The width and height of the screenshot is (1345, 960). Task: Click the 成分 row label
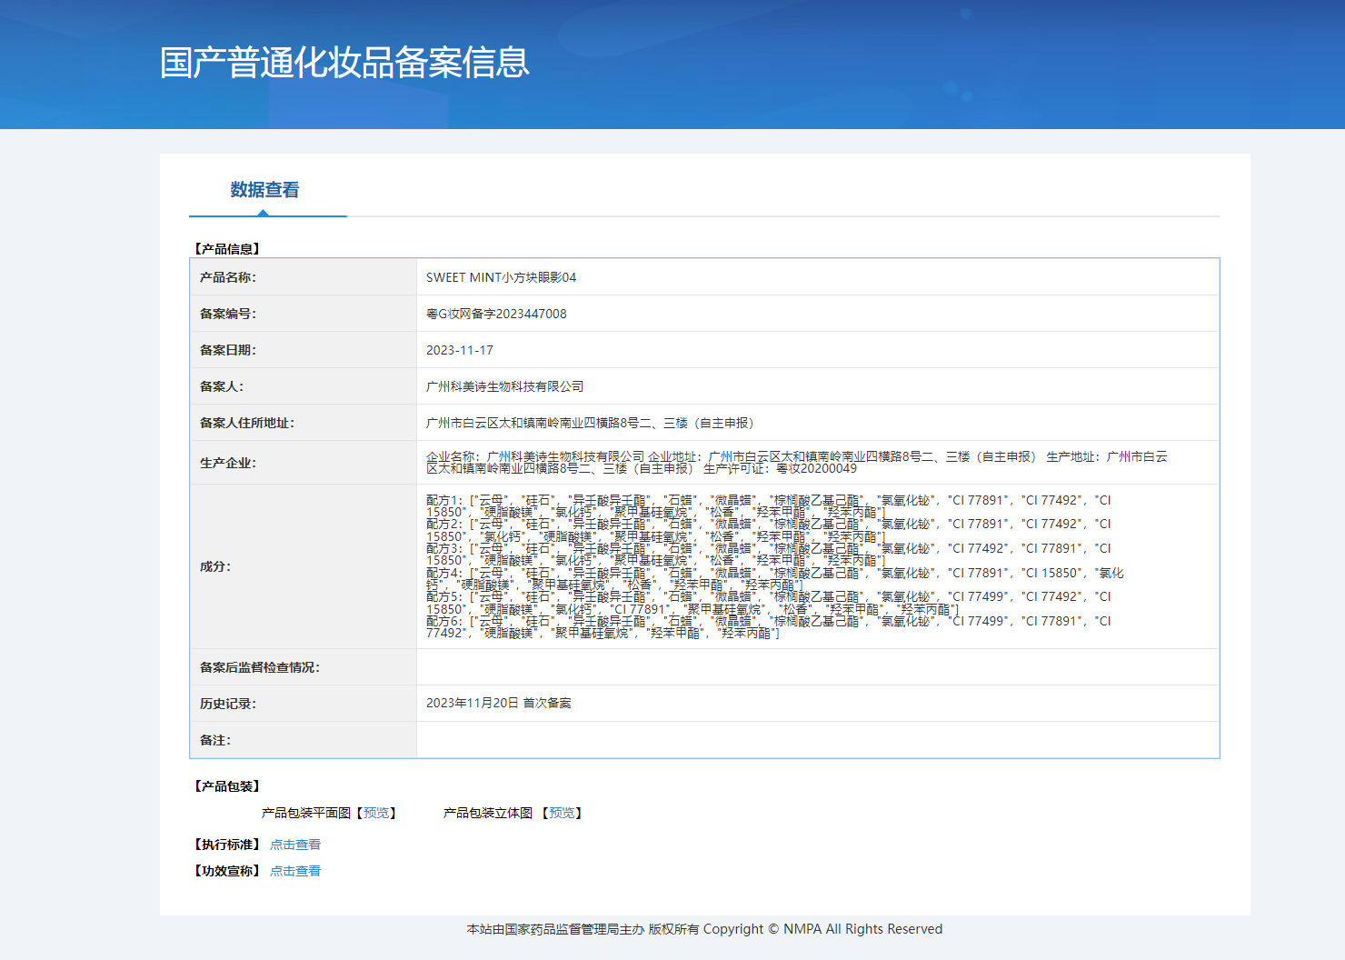click(215, 566)
